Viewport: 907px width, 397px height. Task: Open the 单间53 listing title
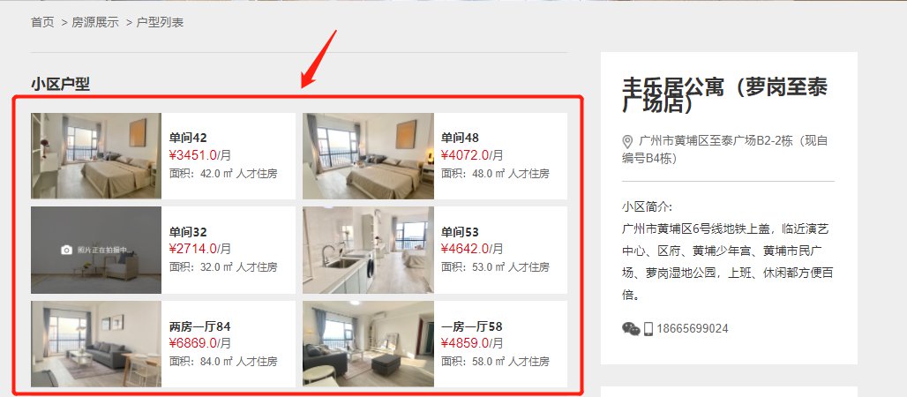tap(460, 232)
